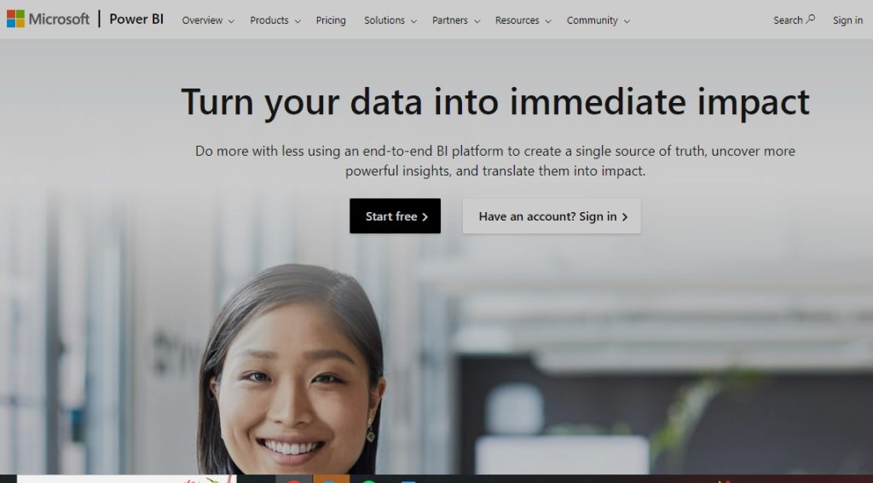Click the black Start free button

(395, 216)
